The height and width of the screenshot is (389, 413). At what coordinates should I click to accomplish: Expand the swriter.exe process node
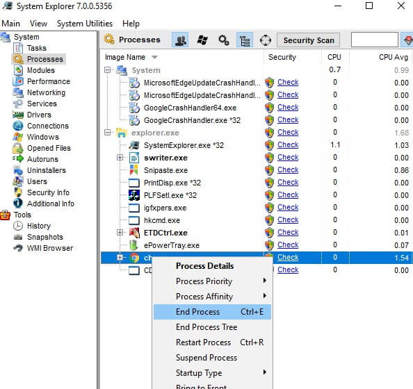(x=120, y=157)
